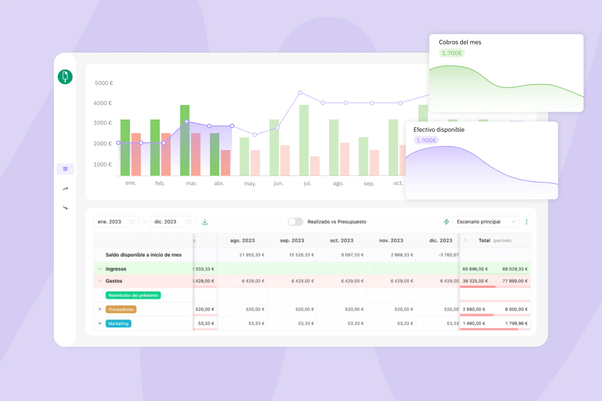The height and width of the screenshot is (401, 602).
Task: Click the nov. 2023 column header
Action: [x=391, y=241]
